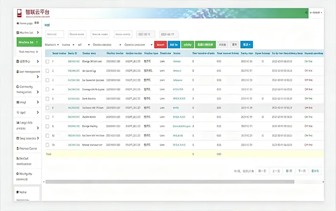Check the box on highlighted row 6
336x211 pixels.
point(47,108)
